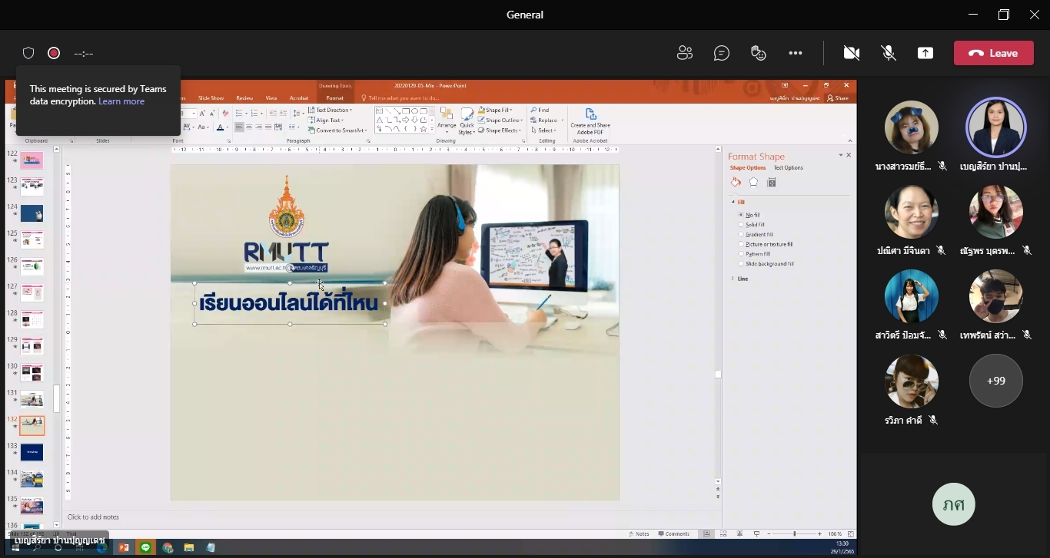
Task: Open the Slide Show ribbon tab
Action: 211,98
